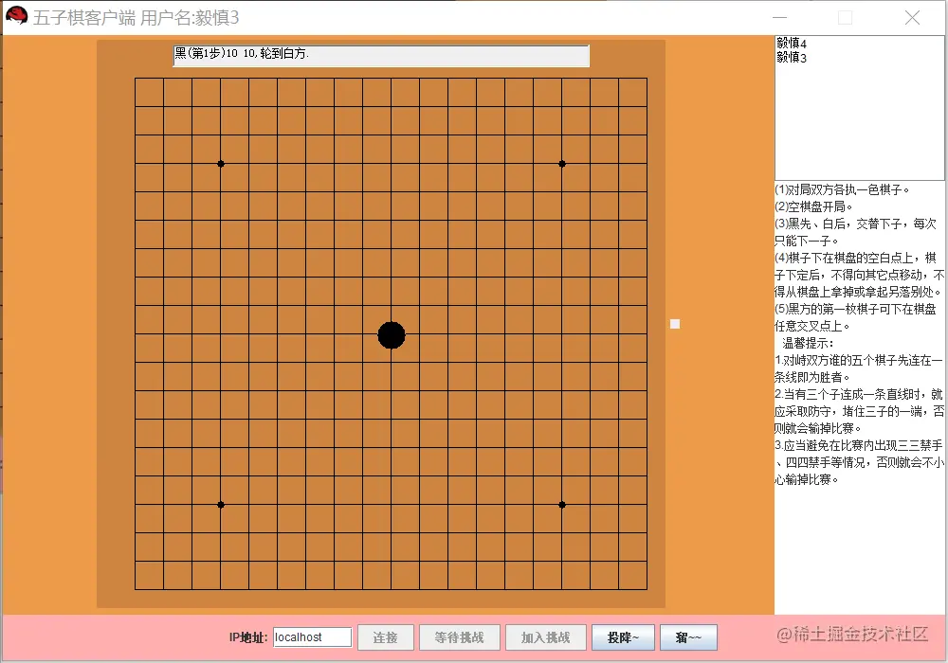Click the board's top-left corner intersection

pyautogui.click(x=136, y=79)
